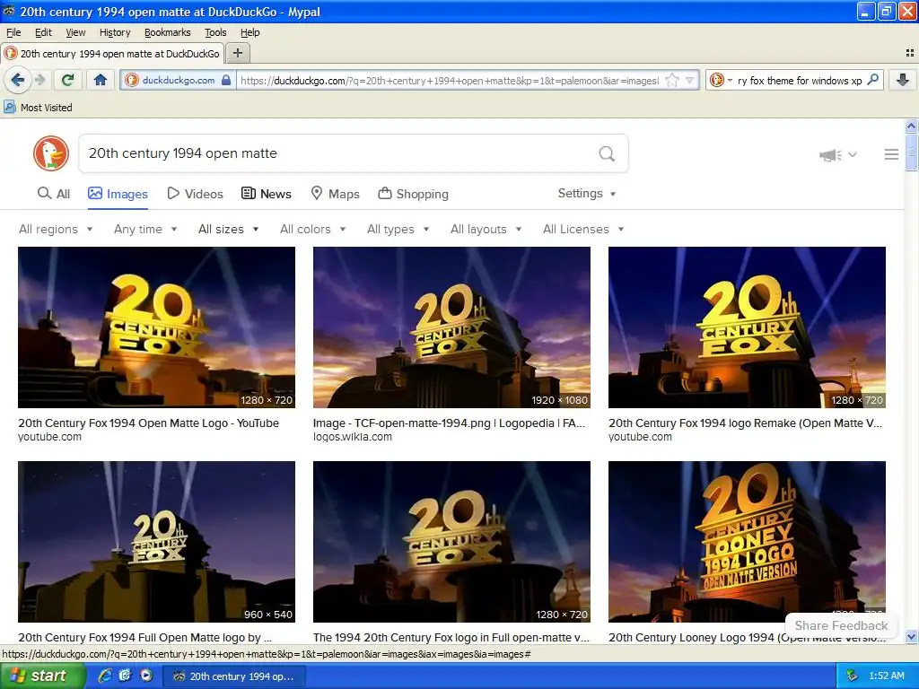Open the Looney Logo 1994 thumbnail
919x689 pixels.
coord(747,541)
